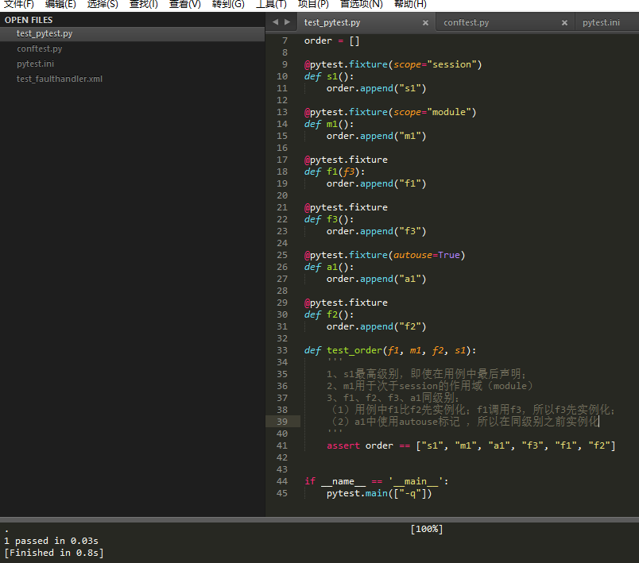
Task: Click the tab scroll right arrow
Action: coord(287,22)
